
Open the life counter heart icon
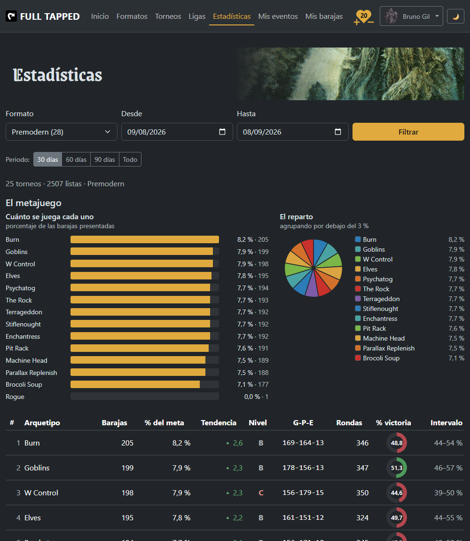coord(364,16)
